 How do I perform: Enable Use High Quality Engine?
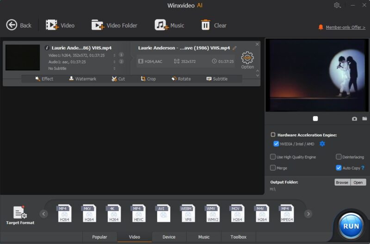pyautogui.click(x=273, y=157)
